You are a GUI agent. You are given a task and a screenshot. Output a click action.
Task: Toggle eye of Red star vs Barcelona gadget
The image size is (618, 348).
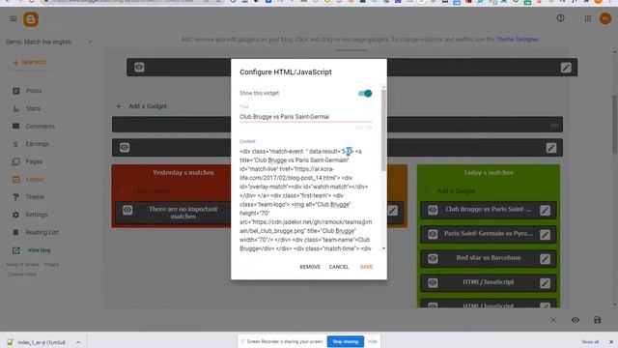433,259
